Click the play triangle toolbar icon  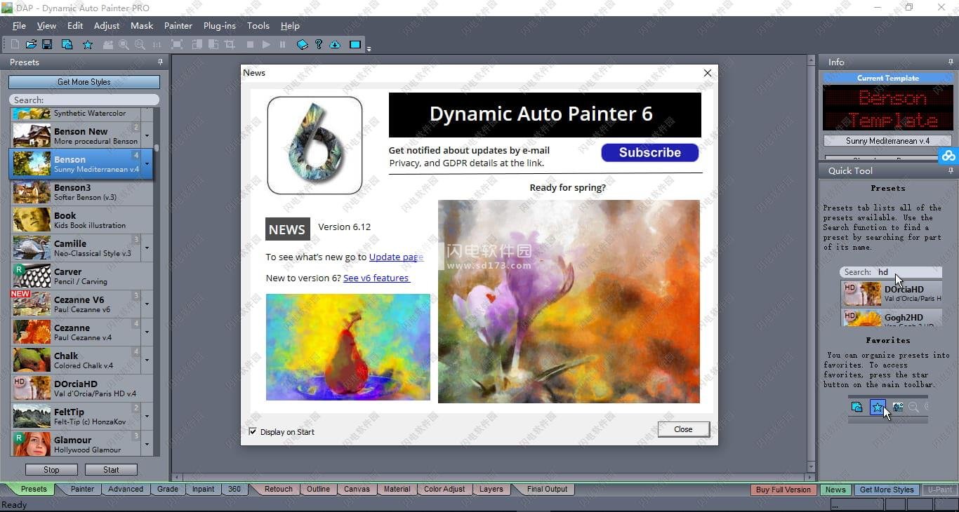point(266,44)
